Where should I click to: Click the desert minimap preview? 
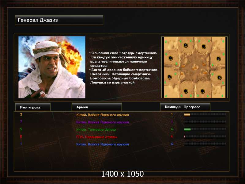coord(194,67)
